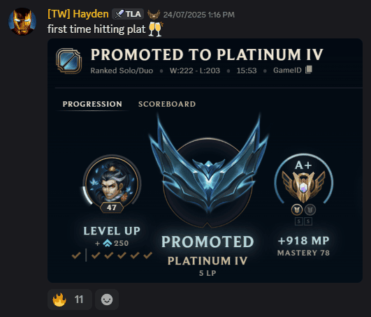
Task: Toggle the fire reaction with 11 votes
Action: [x=70, y=300]
